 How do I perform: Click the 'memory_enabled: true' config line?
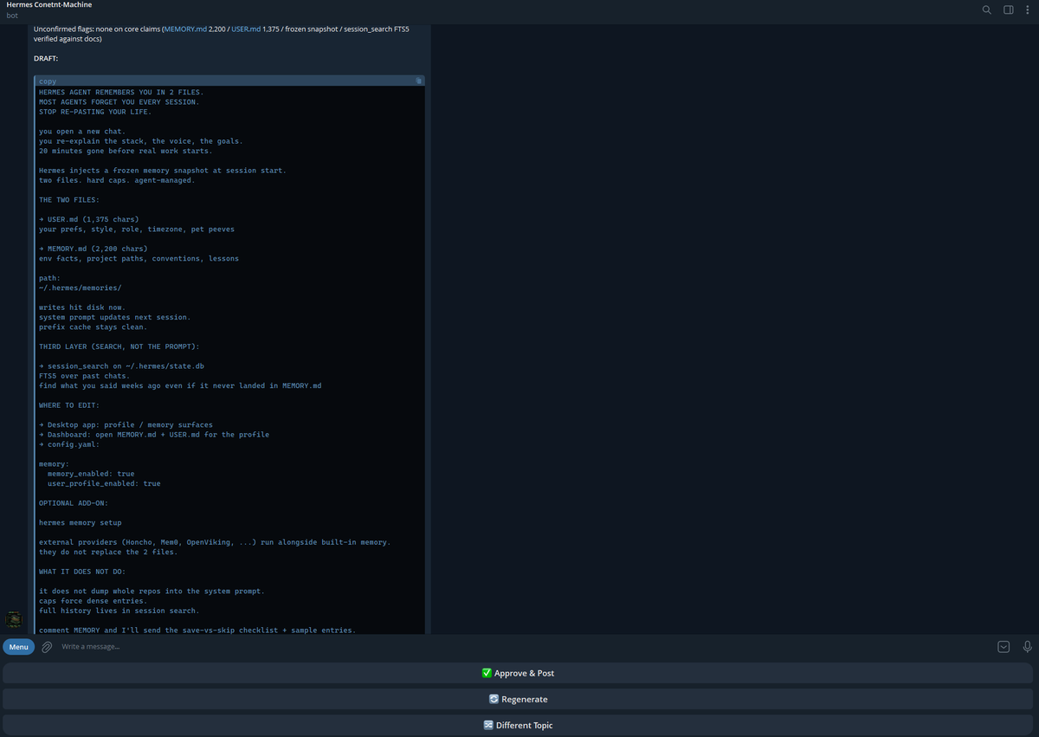click(91, 474)
